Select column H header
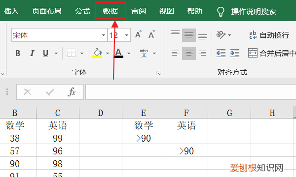296x177 pixels. [272, 113]
